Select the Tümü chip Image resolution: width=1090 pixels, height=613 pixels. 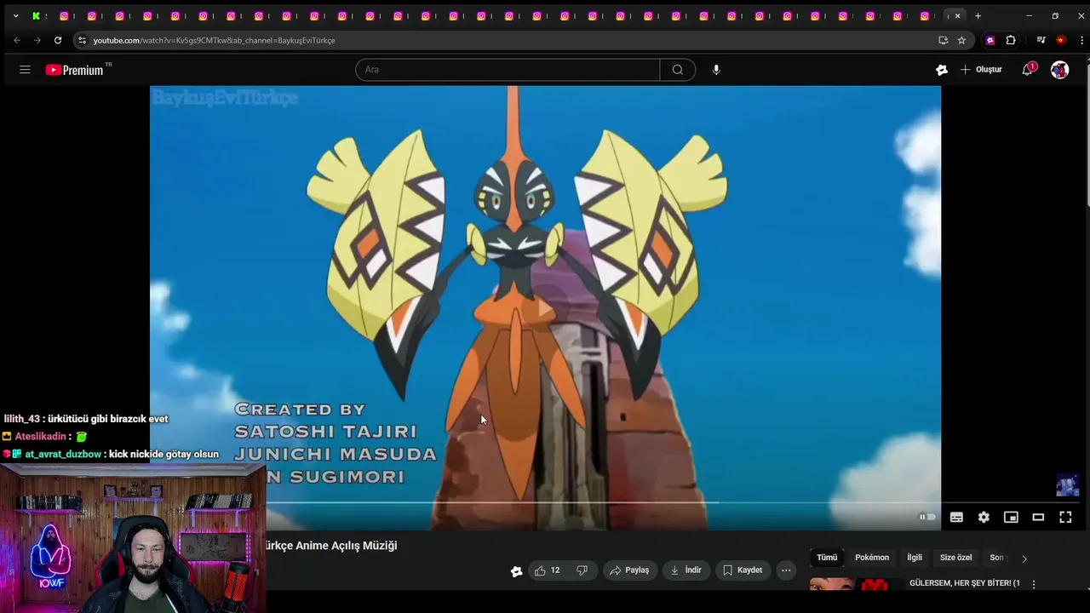tap(827, 558)
